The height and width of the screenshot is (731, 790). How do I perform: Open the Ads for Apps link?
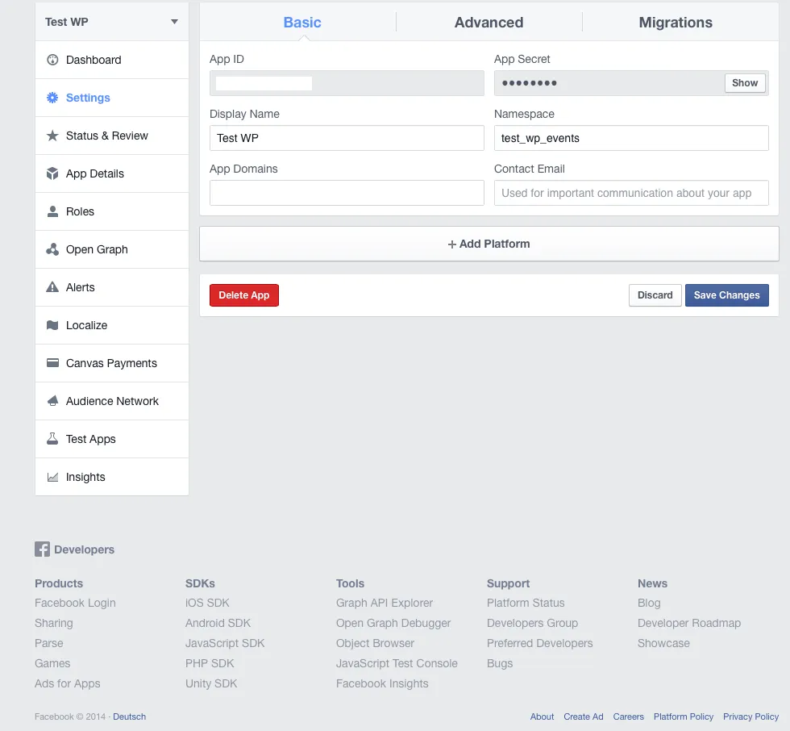click(x=68, y=683)
